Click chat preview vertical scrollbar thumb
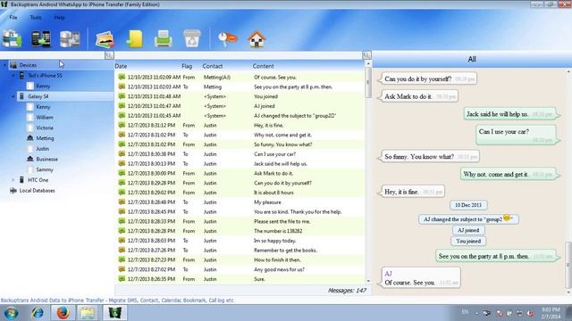572x321 pixels. pos(568,265)
